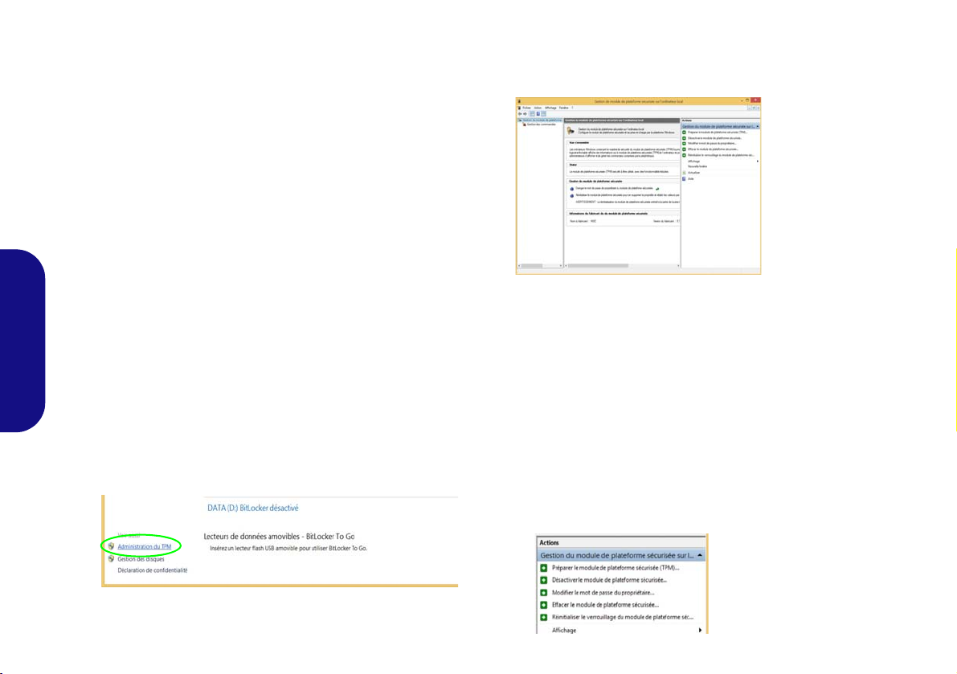Toggle the action pane button in the TPM console toolbar
This screenshot has width=957, height=674.
pyautogui.click(x=543, y=114)
